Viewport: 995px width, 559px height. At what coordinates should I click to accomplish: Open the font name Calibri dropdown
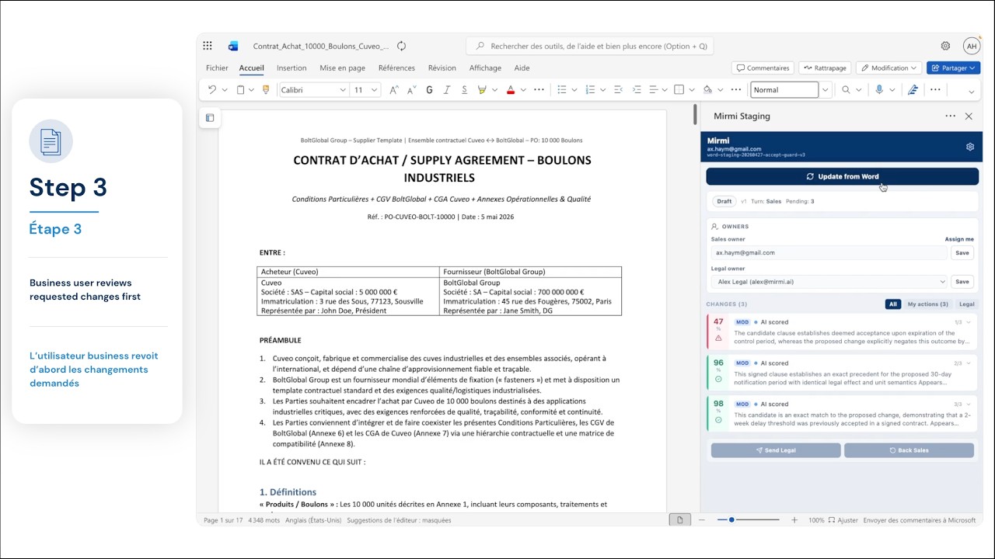point(342,90)
